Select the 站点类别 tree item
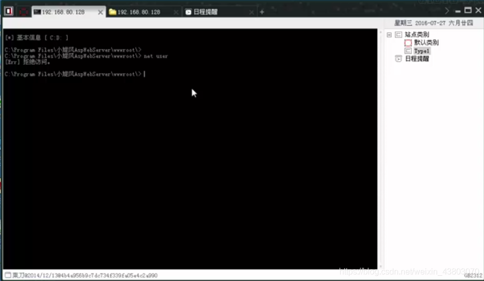Screen dimensions: 484x281 (x=417, y=34)
